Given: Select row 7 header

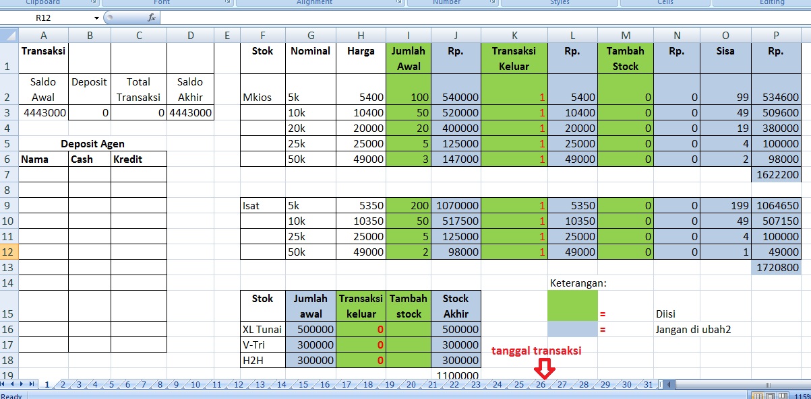Looking at the screenshot, I should click(x=9, y=174).
